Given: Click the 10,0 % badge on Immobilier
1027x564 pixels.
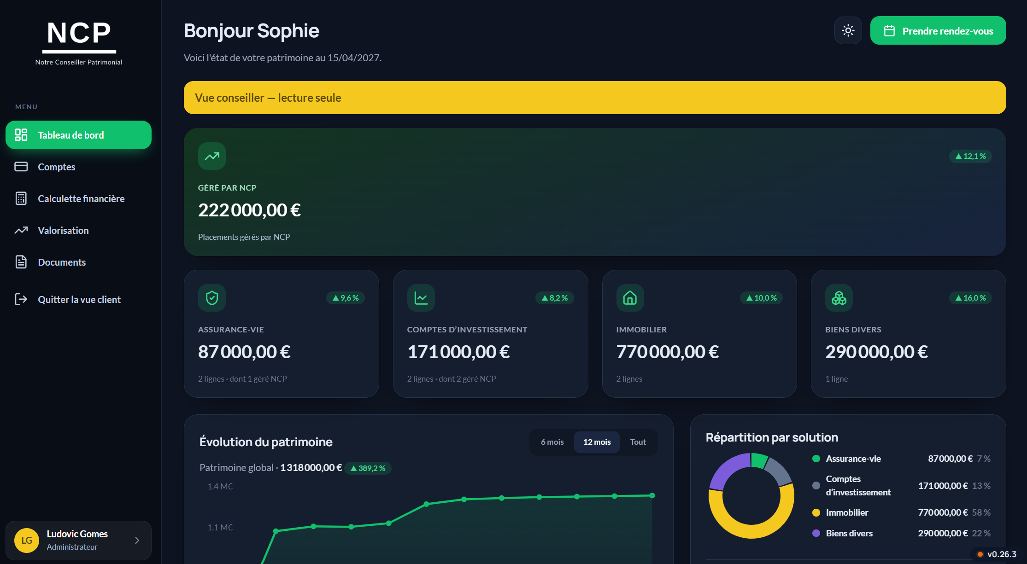Looking at the screenshot, I should click(761, 298).
